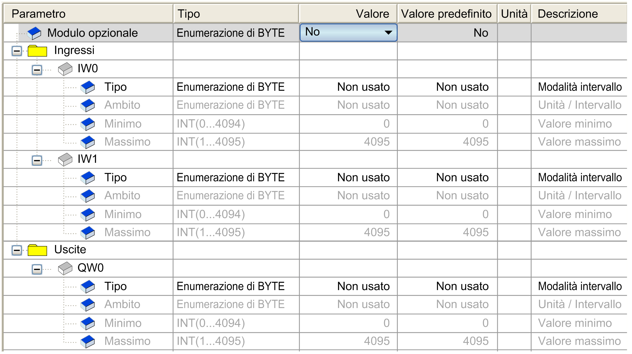Click the gray IW1 channel icon
This screenshot has height=354, width=632.
[65, 159]
